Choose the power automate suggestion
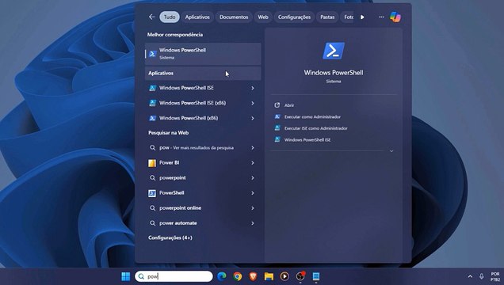Viewport: 504px width, 285px height. (x=178, y=223)
